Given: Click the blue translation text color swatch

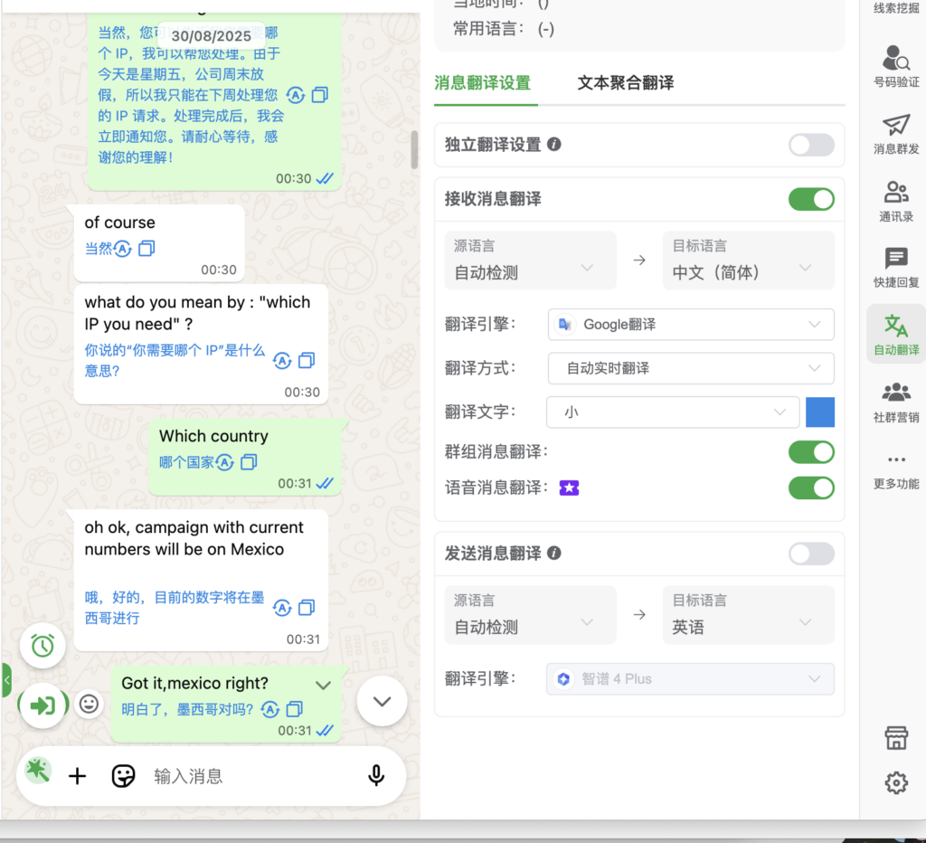Looking at the screenshot, I should pos(820,412).
